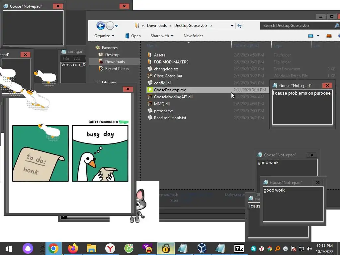Toggle the preview pane icon
340x255 pixels.
pyautogui.click(x=329, y=36)
